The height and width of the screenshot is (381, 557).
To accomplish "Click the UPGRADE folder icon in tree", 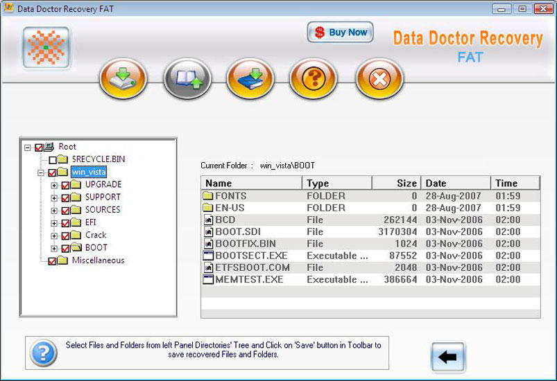I will pos(76,184).
